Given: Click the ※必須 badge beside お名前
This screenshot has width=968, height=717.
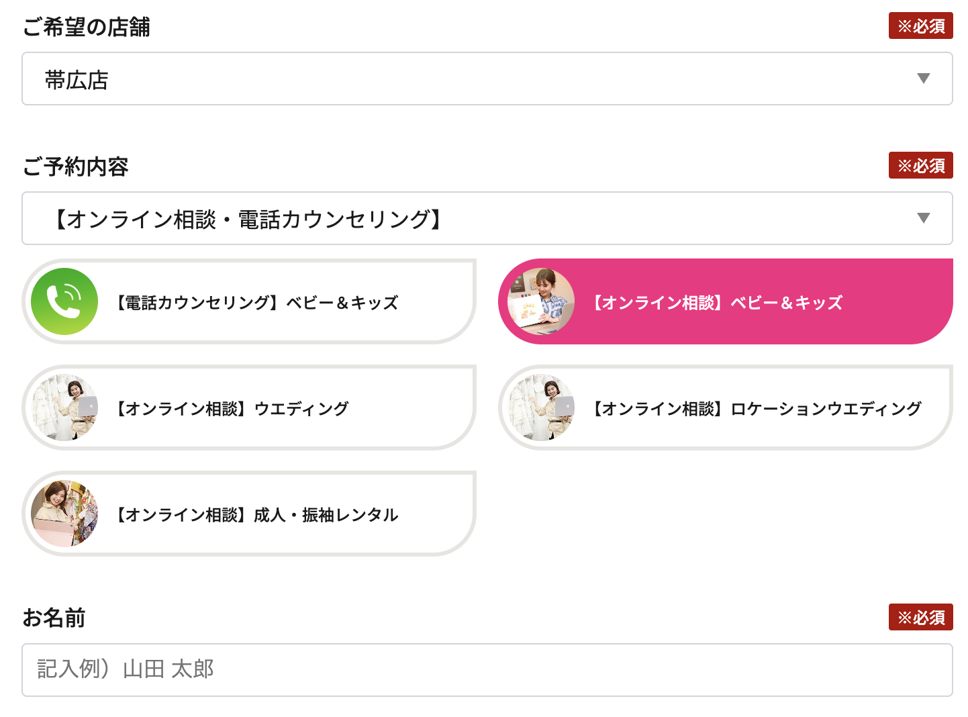Looking at the screenshot, I should (920, 618).
